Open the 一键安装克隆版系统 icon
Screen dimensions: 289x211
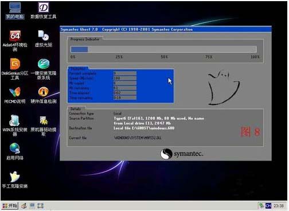(44, 69)
